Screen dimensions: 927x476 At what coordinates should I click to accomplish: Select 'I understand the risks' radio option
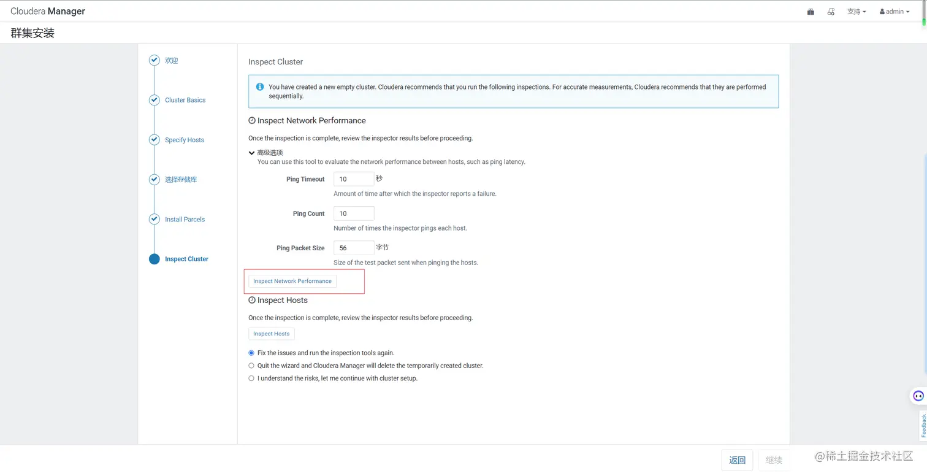251,378
